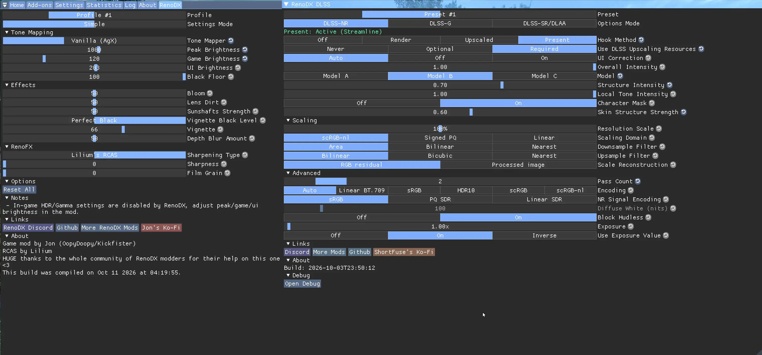Collapse the RenoFX section
Screen dimensions: 762x355
[x=7, y=147]
